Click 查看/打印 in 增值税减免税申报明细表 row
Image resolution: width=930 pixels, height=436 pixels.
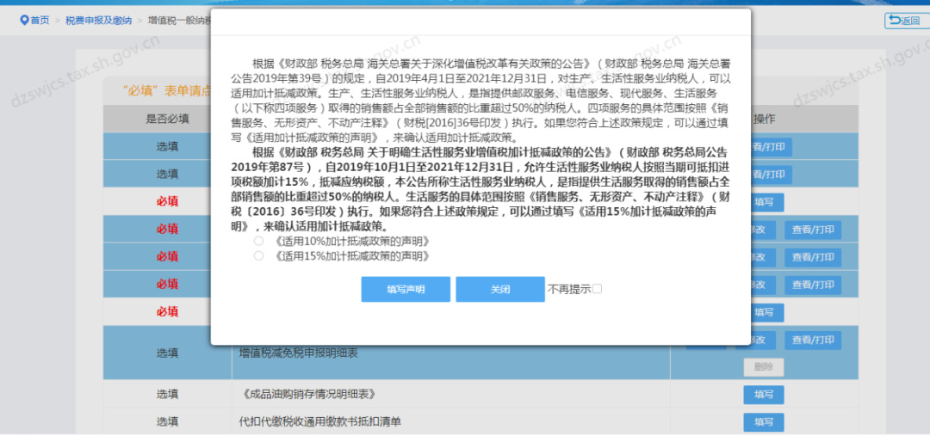[x=813, y=340]
